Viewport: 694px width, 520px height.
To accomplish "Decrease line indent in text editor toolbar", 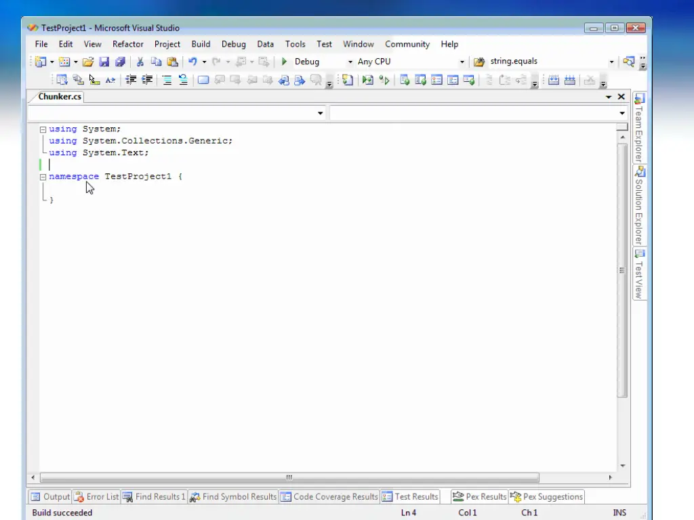I will click(131, 80).
